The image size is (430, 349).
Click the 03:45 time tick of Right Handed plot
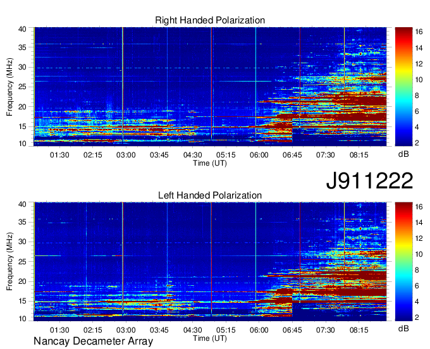159,155
